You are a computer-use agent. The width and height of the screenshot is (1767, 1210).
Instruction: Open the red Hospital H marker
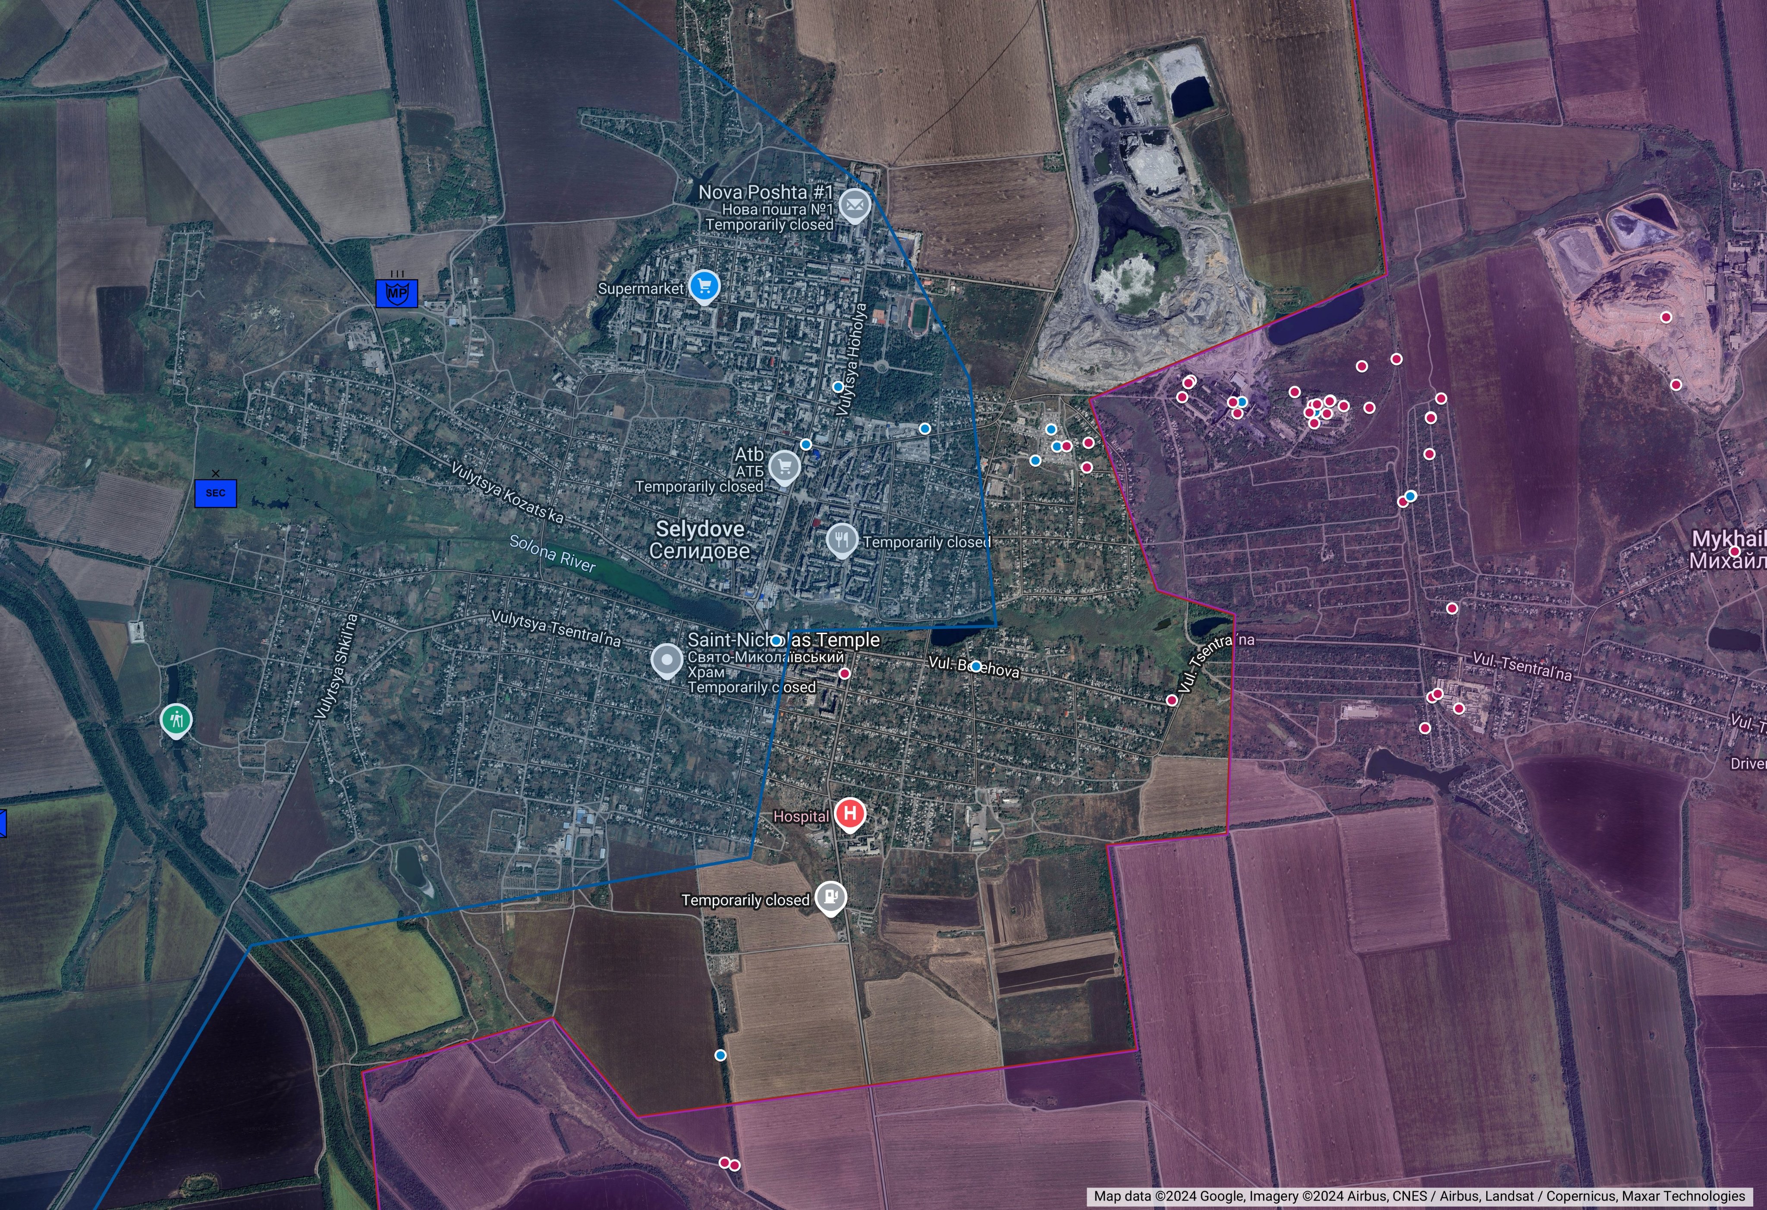pos(850,813)
